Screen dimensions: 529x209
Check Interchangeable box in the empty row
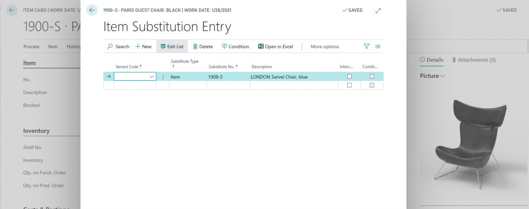pos(349,85)
